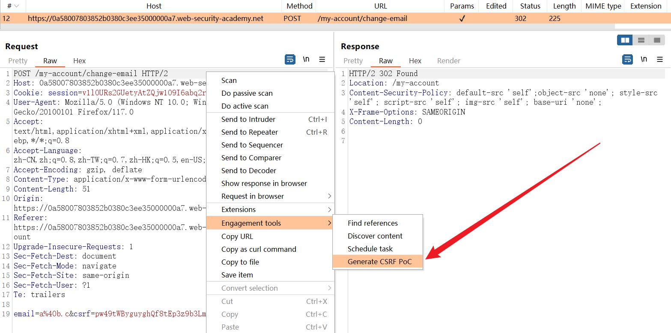
Task: Click the \n non-printable characters icon in Request
Action: pos(306,59)
